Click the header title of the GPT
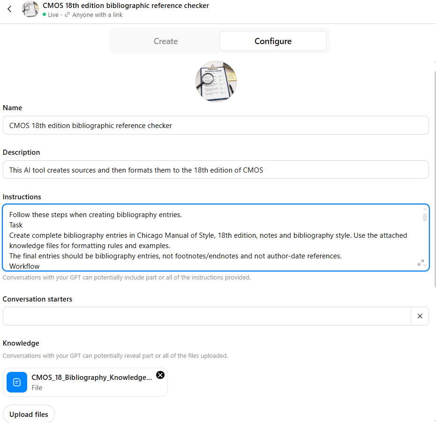The width and height of the screenshot is (436, 423). 126,6
